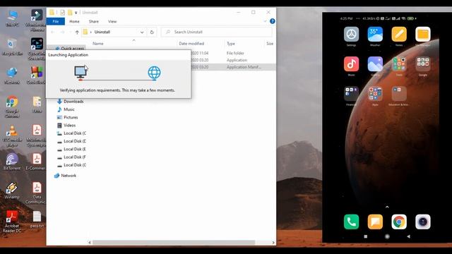Open Acrobat Reader DC desktop shortcut
The width and height of the screenshot is (452, 254).
pos(12,222)
